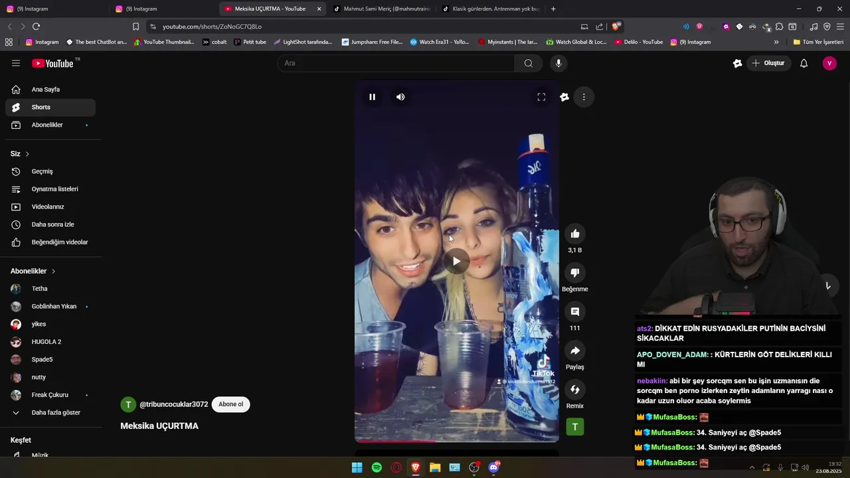850x478 pixels.
Task: Open Beğendiğim videolar list
Action: [x=50, y=242]
